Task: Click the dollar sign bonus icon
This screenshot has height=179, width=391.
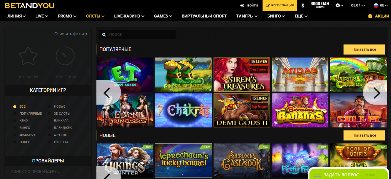Action: click(303, 6)
